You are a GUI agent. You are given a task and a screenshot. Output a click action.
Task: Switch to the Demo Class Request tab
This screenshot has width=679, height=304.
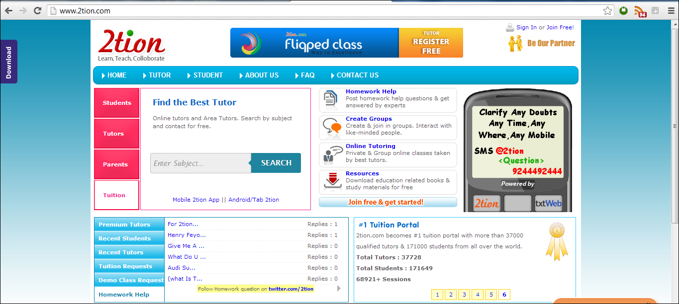(129, 280)
